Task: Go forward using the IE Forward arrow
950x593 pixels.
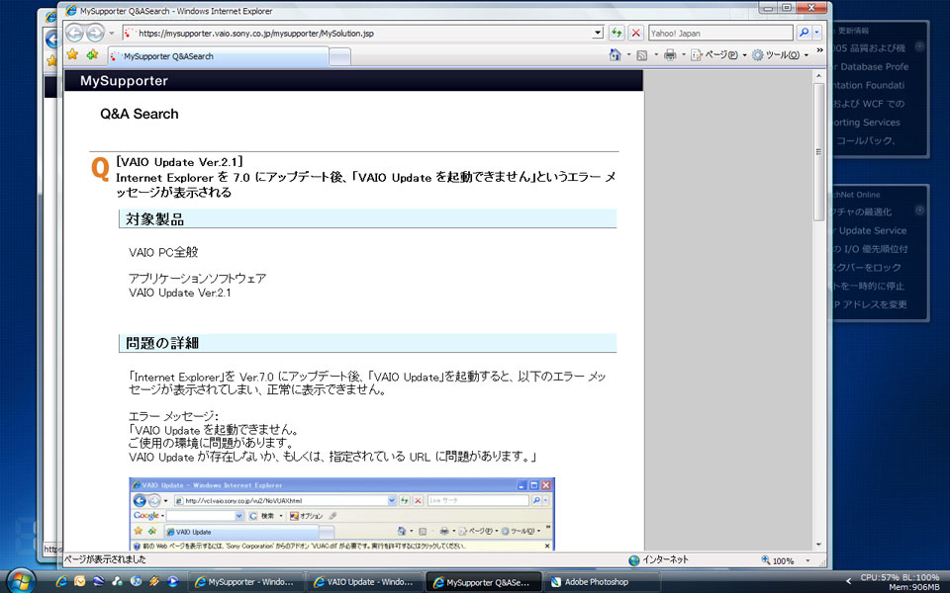Action: click(x=95, y=33)
